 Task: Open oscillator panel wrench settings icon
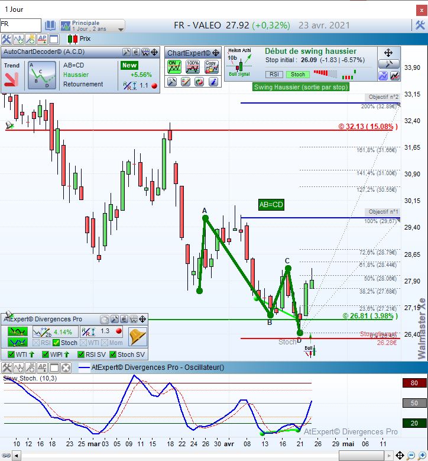(x=7, y=367)
